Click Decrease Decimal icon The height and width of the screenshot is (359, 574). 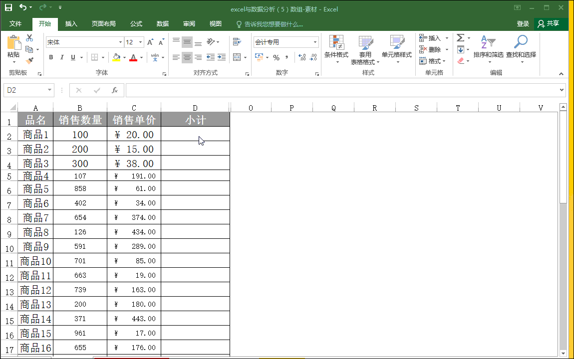[x=313, y=57]
